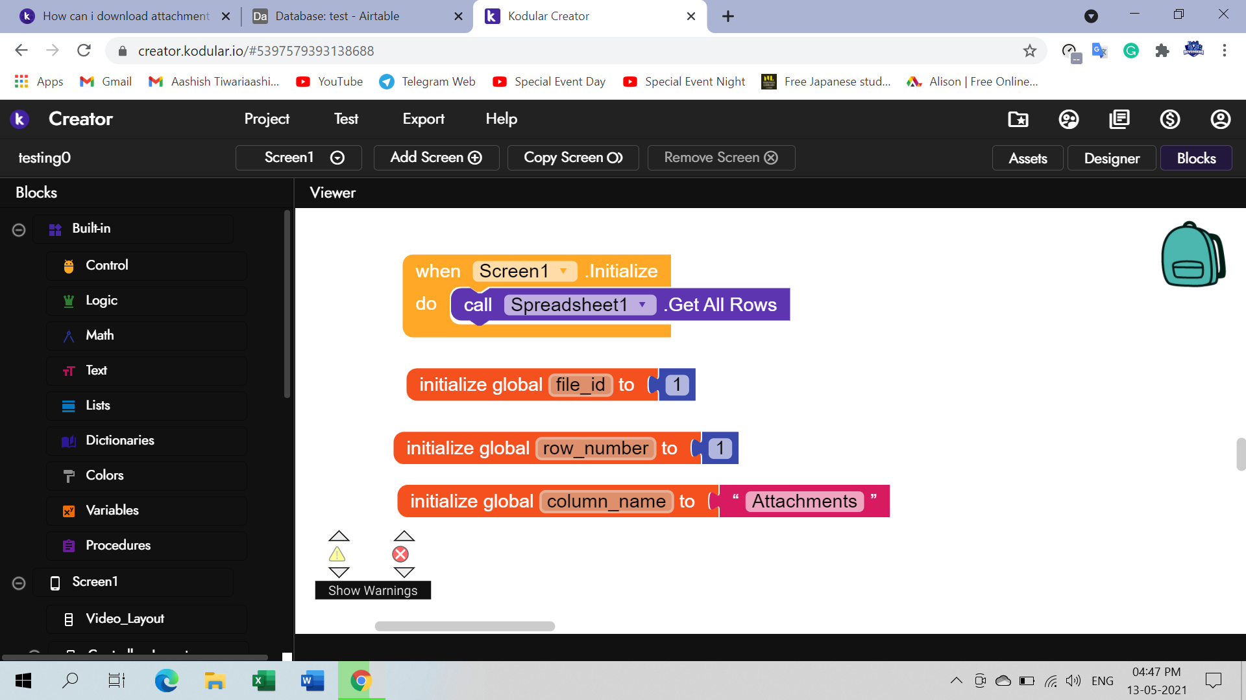The height and width of the screenshot is (700, 1246).
Task: Click the starred folder projects icon
Action: pyautogui.click(x=1018, y=119)
